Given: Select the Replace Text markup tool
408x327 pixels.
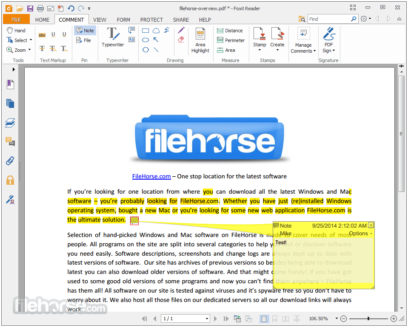Looking at the screenshot, I should pyautogui.click(x=53, y=48).
